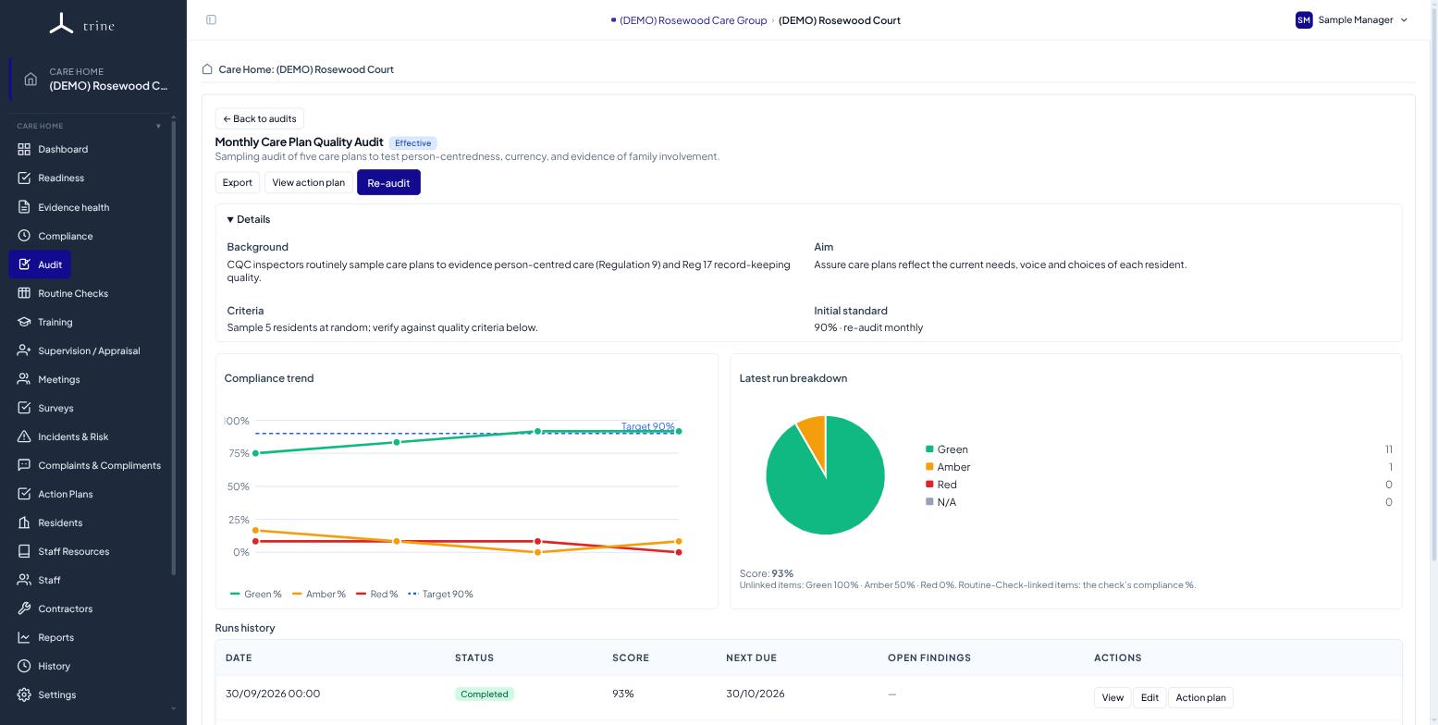The image size is (1438, 725).
Task: Toggle the sidebar collapse icon
Action: point(211,19)
